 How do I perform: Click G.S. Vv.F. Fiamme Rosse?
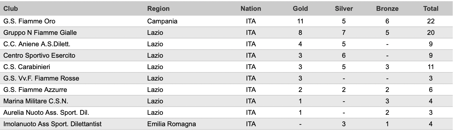point(41,78)
